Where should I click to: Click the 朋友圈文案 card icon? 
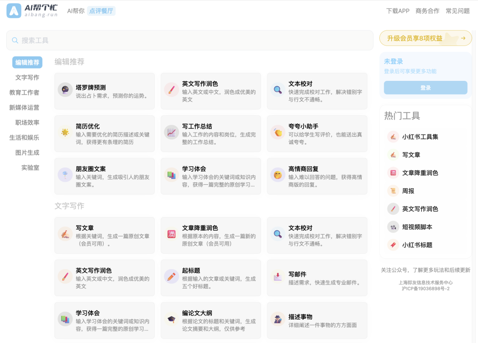[65, 175]
